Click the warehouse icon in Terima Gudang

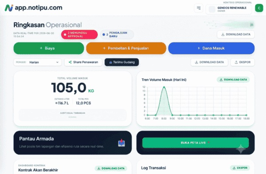[110, 62]
